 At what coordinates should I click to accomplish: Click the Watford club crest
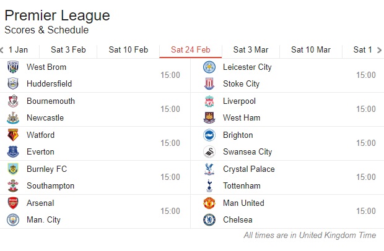pos(13,135)
